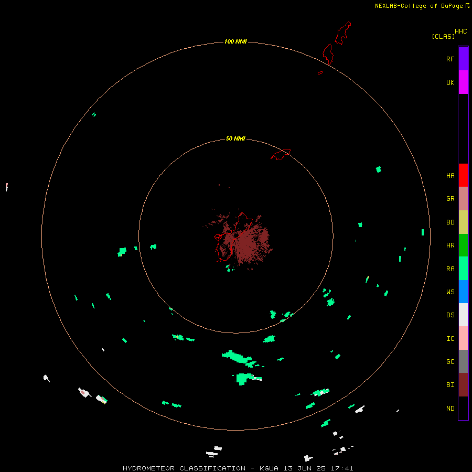Viewport: 472px width, 472px height.
Task: Click the 17:41 timestamp
Action: pyautogui.click(x=342, y=468)
